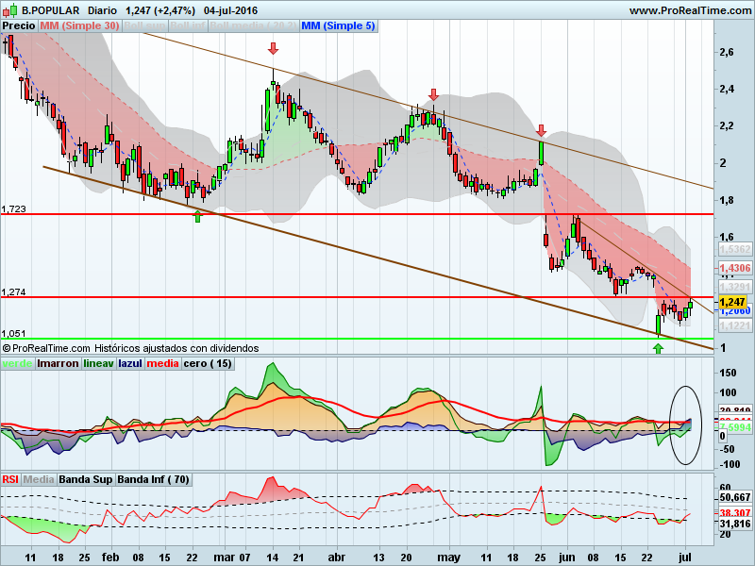Click the red 38,307 RSI value
Viewport: 755px width, 566px height.
click(x=735, y=513)
